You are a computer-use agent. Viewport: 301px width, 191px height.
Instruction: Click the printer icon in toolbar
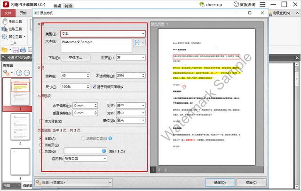[x=24, y=49]
